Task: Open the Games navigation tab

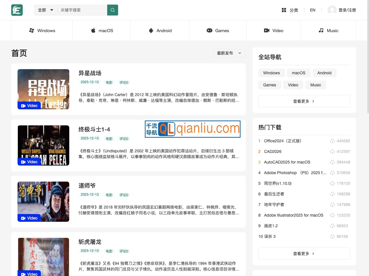Action: (218, 31)
